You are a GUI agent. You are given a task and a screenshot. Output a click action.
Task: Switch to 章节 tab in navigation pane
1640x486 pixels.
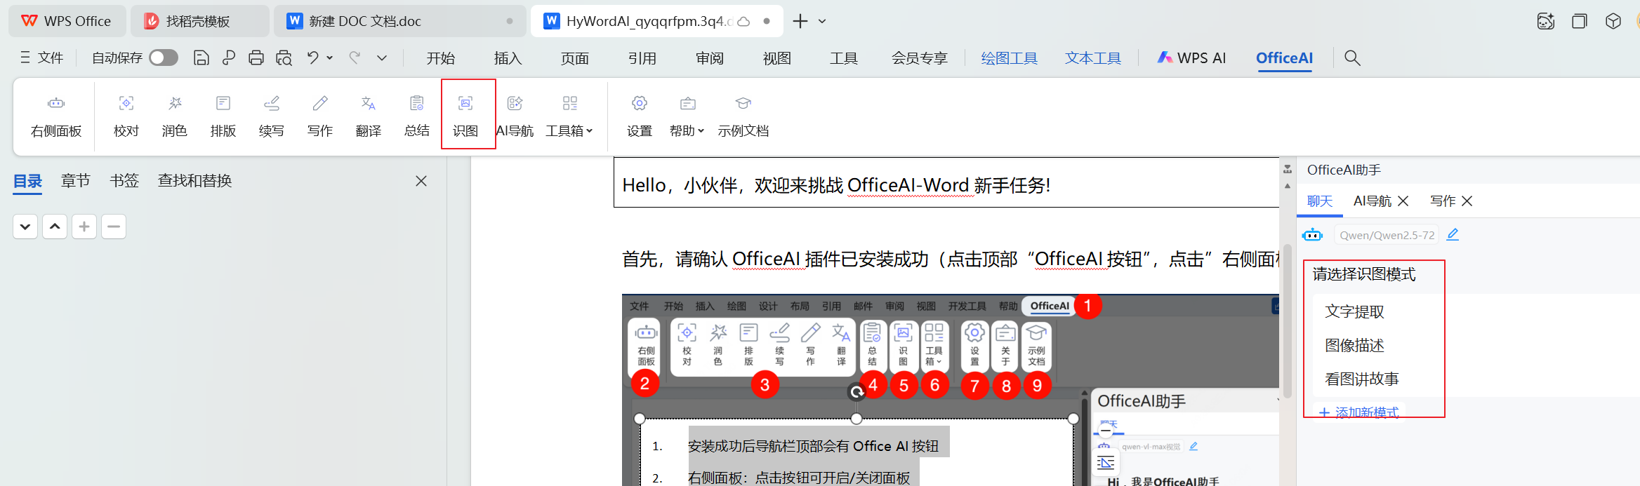tap(76, 181)
